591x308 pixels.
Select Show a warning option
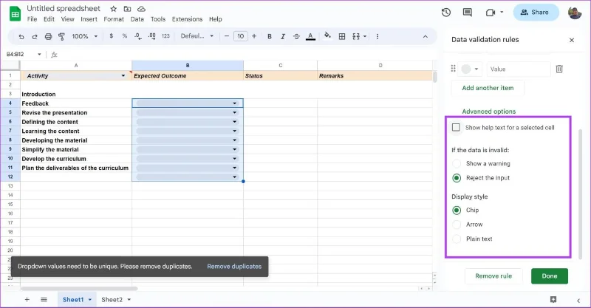(457, 164)
